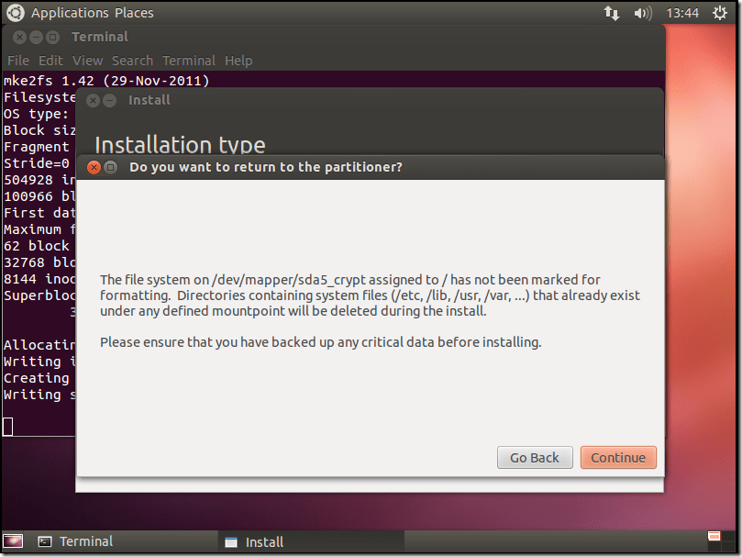Click the Ubuntu logo icon
Viewport: 742px width, 557px height.
[x=16, y=13]
